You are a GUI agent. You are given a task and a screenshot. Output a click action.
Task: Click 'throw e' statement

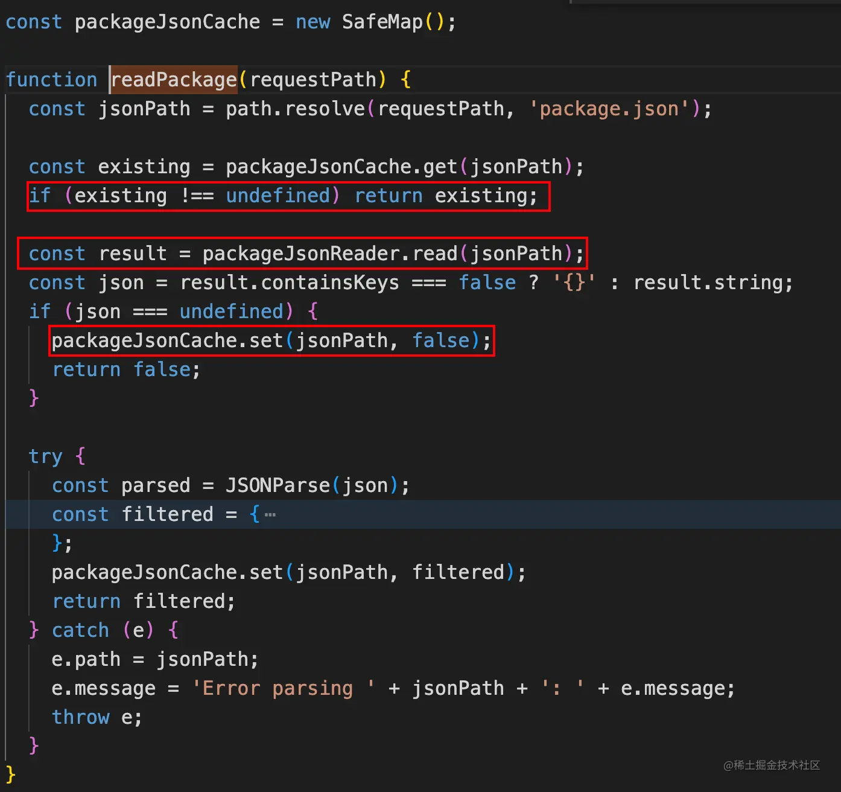click(x=97, y=718)
